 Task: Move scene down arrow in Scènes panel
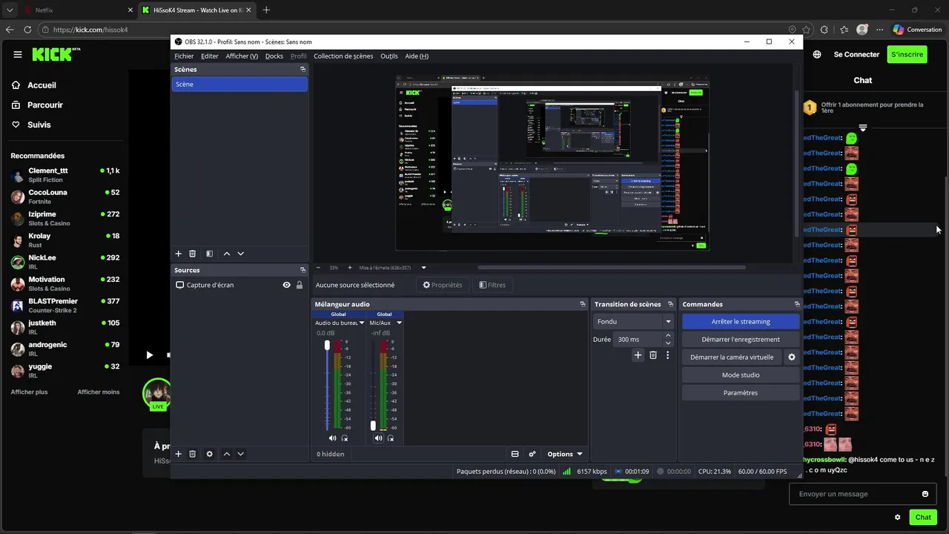point(240,254)
